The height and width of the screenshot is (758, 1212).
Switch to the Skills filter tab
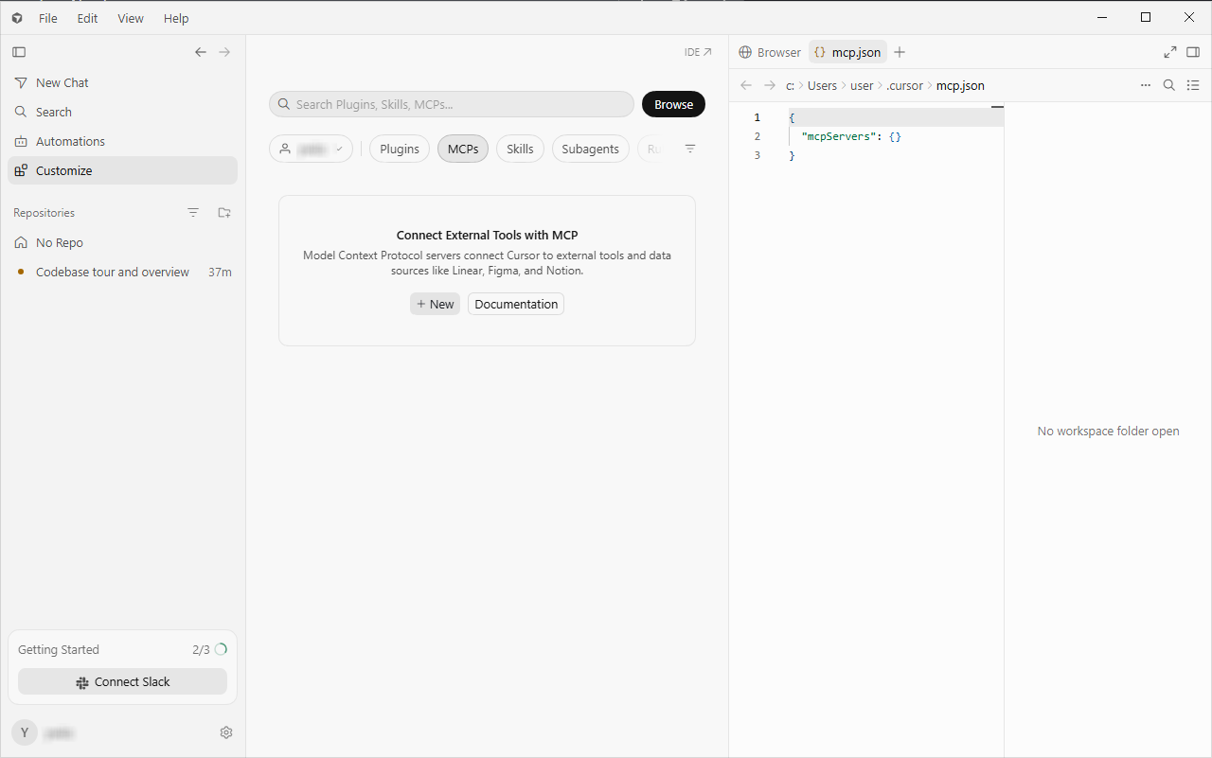520,149
